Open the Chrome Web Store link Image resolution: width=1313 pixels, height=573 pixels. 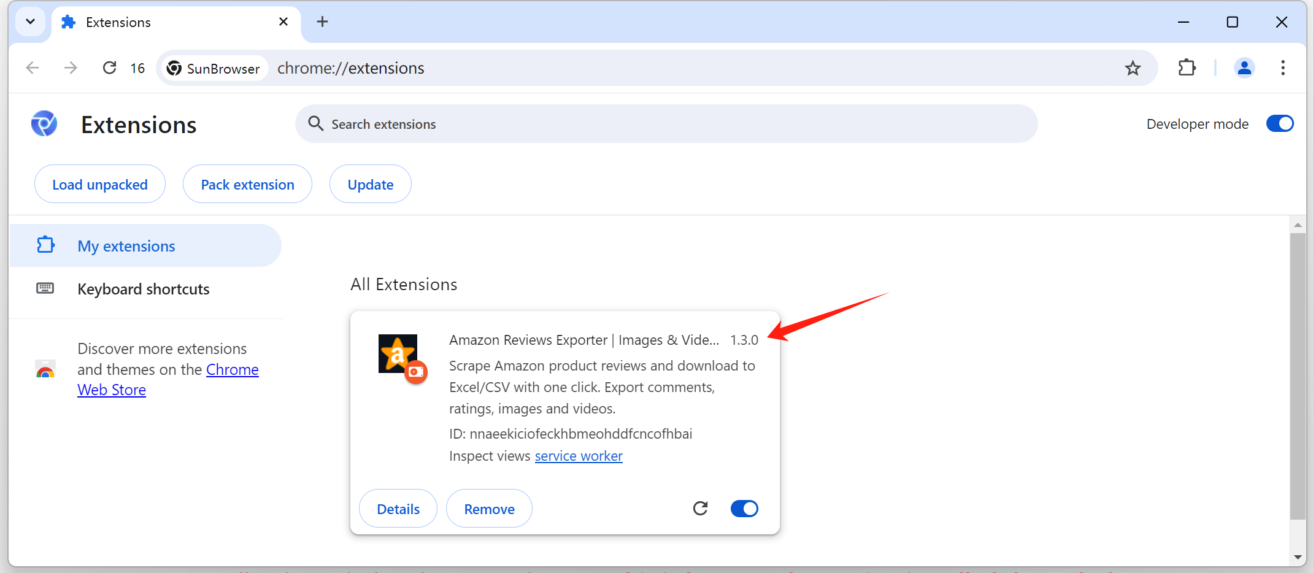click(x=232, y=370)
